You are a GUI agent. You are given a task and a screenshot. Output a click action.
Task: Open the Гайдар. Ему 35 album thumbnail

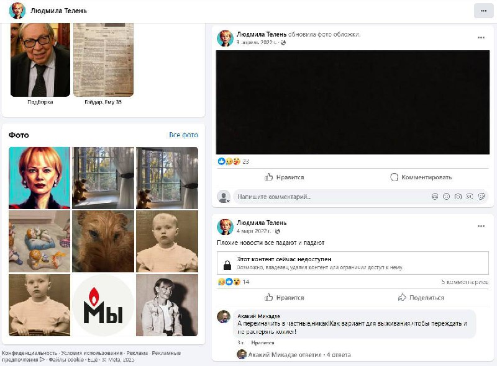coord(103,60)
